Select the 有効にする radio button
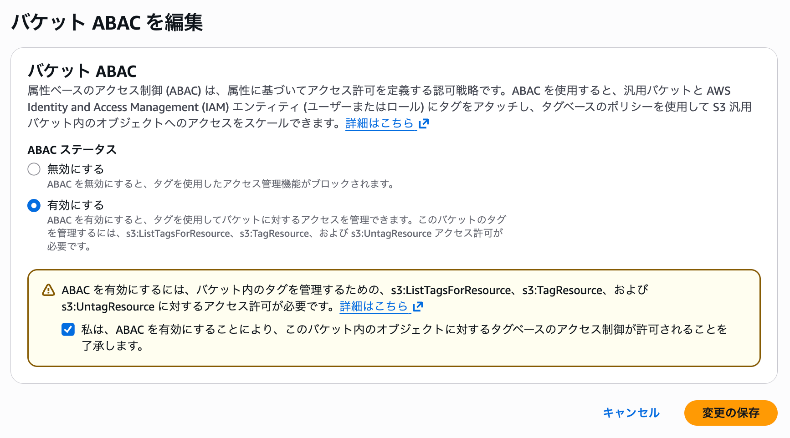Screen dimensions: 790x438 tap(34, 206)
